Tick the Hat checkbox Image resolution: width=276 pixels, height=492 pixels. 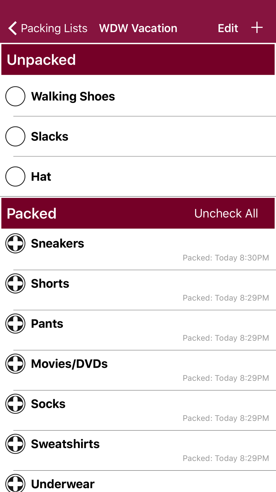tap(15, 177)
